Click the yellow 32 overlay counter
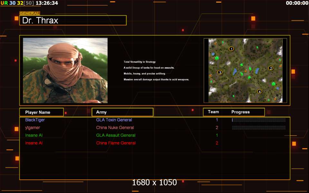The image size is (309, 193). 20,3
